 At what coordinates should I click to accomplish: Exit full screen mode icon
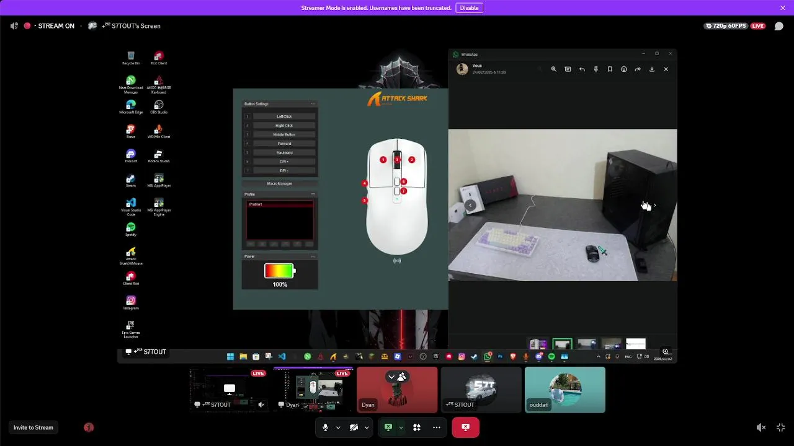click(781, 427)
